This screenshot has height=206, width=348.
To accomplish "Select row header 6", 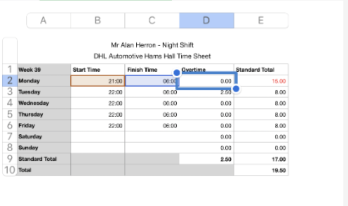I will tap(10, 126).
